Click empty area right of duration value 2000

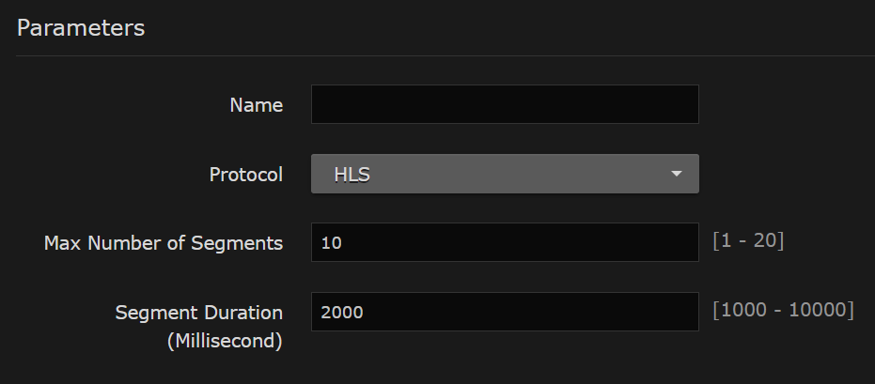click(x=564, y=312)
